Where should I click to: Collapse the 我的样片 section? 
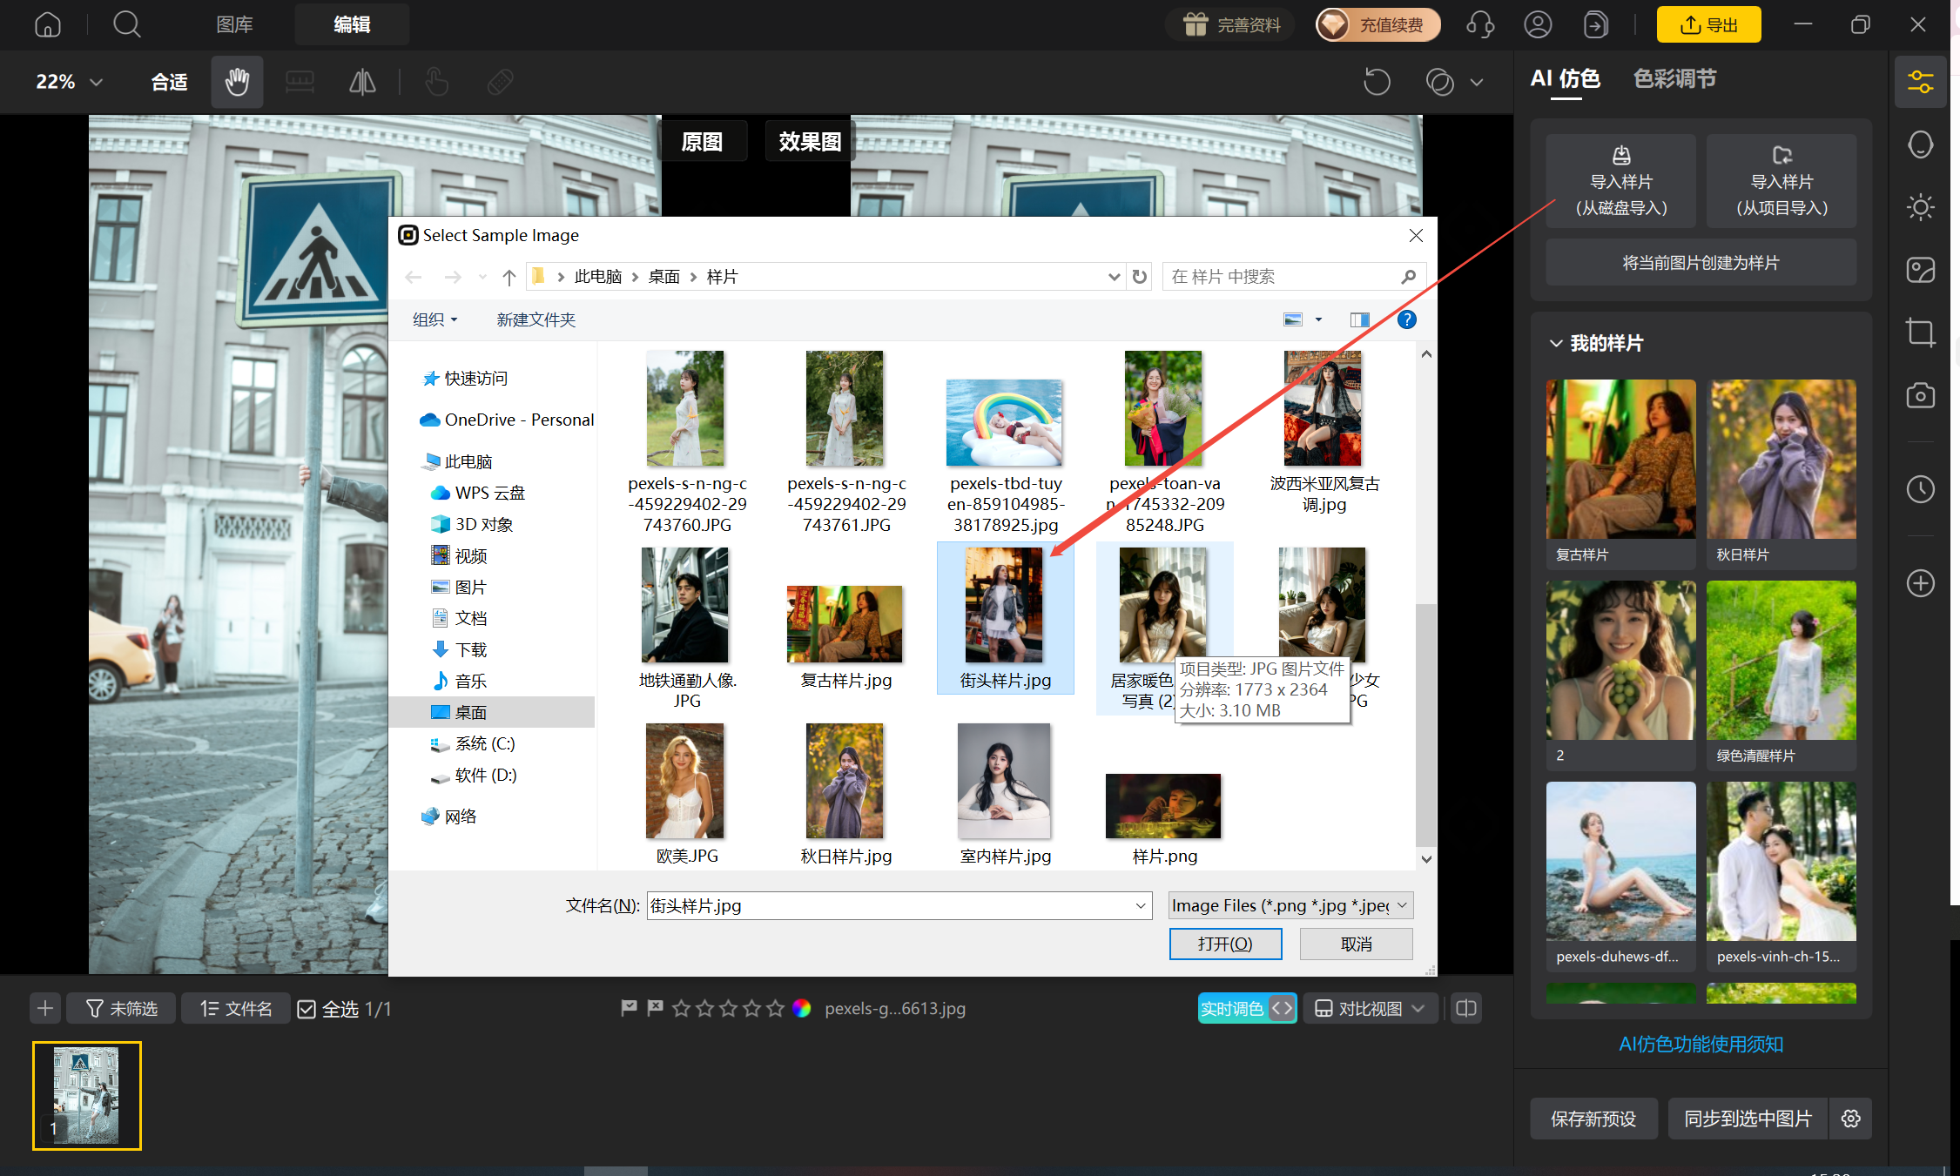tap(1555, 343)
